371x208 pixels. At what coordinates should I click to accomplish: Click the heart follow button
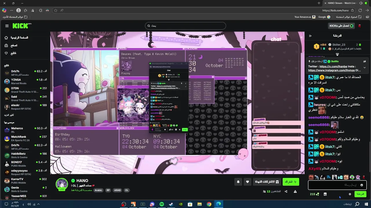[248, 182]
